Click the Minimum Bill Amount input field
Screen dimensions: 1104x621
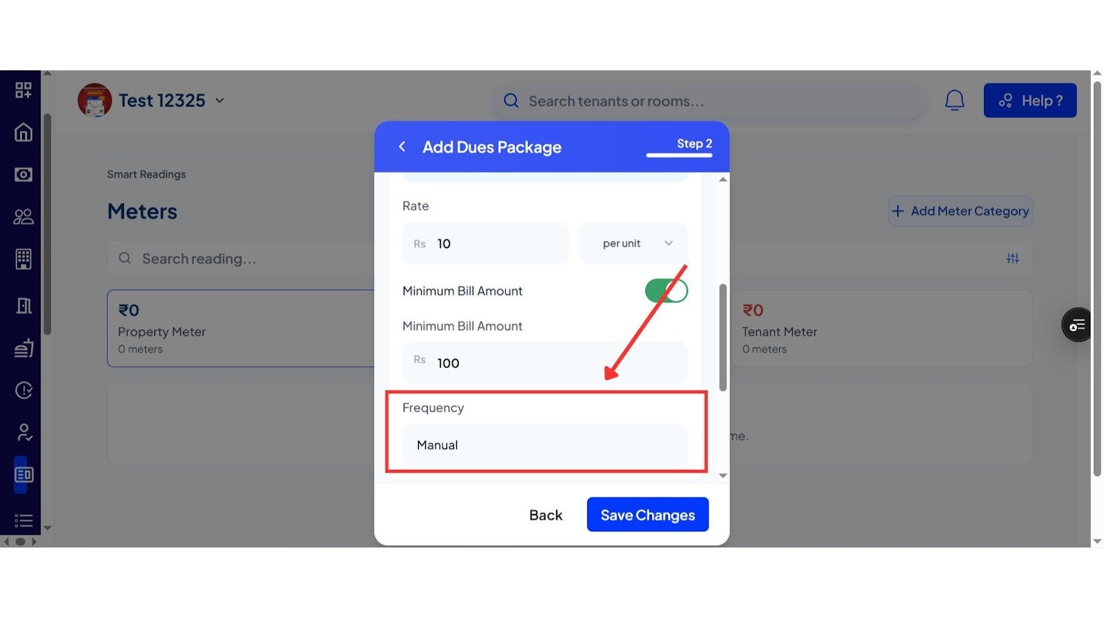(545, 363)
